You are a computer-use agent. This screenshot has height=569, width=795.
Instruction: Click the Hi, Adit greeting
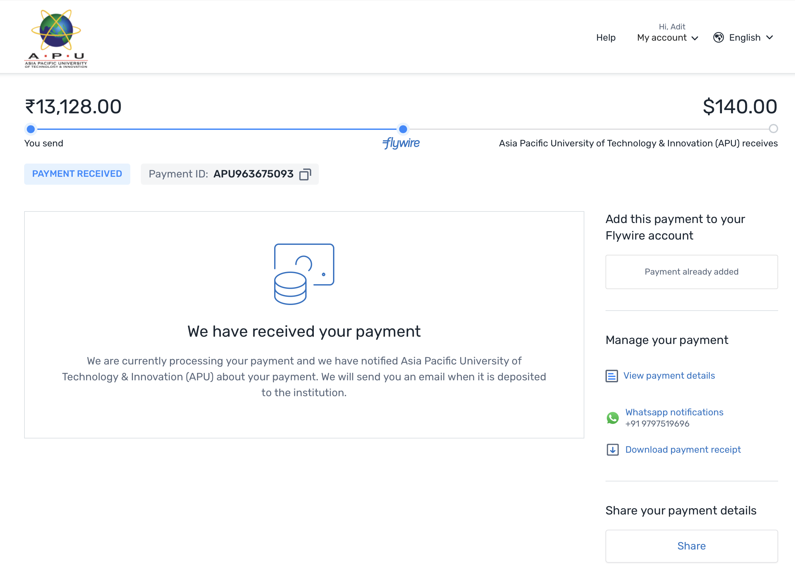coord(672,27)
